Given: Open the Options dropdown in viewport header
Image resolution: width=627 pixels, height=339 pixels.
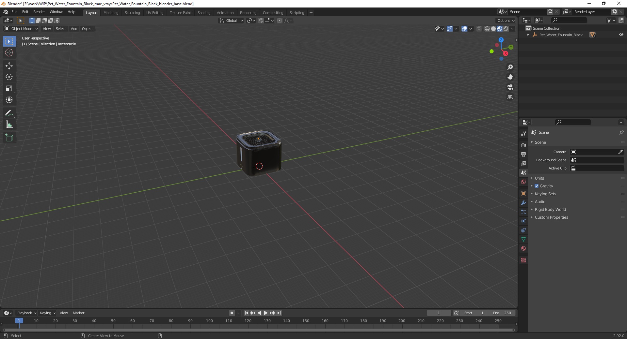Looking at the screenshot, I should [506, 21].
